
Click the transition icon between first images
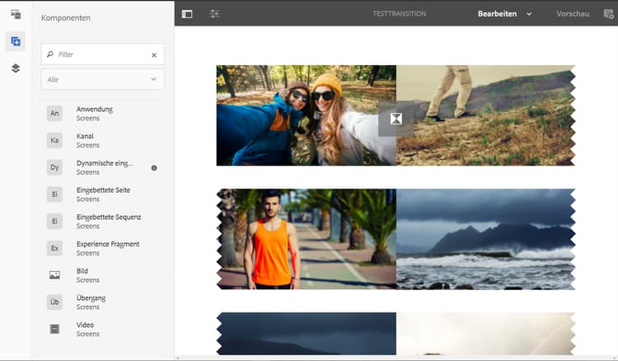(x=396, y=119)
